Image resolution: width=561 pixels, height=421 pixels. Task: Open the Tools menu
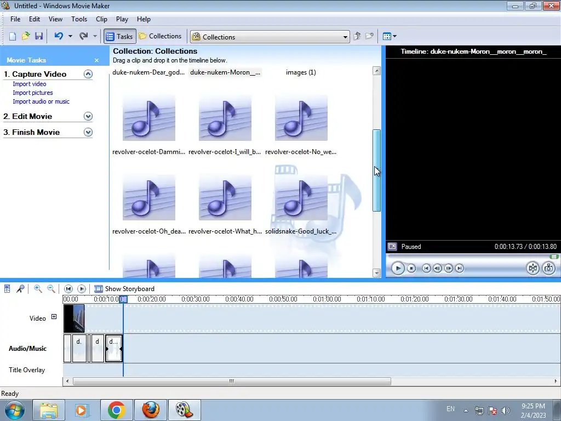(x=79, y=19)
